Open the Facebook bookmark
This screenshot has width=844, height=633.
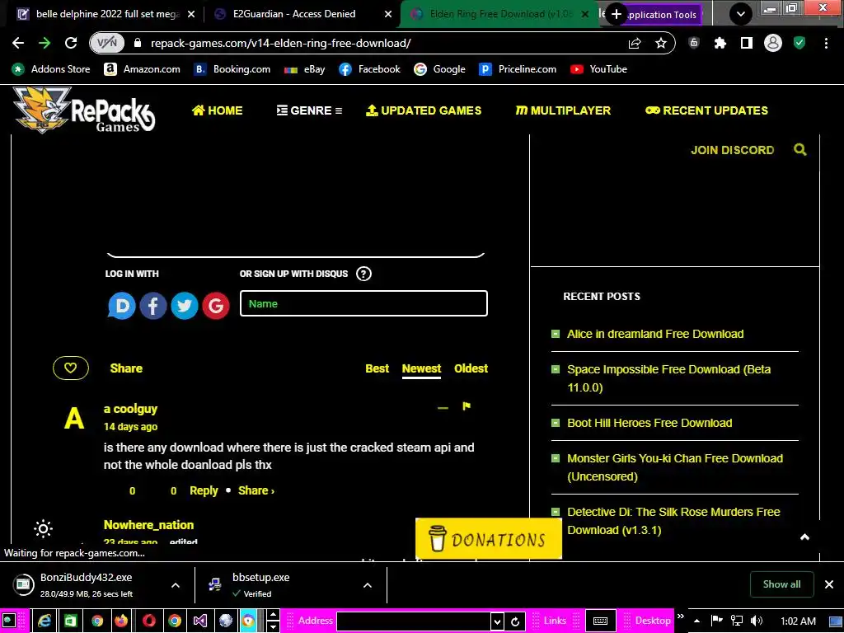pos(370,69)
